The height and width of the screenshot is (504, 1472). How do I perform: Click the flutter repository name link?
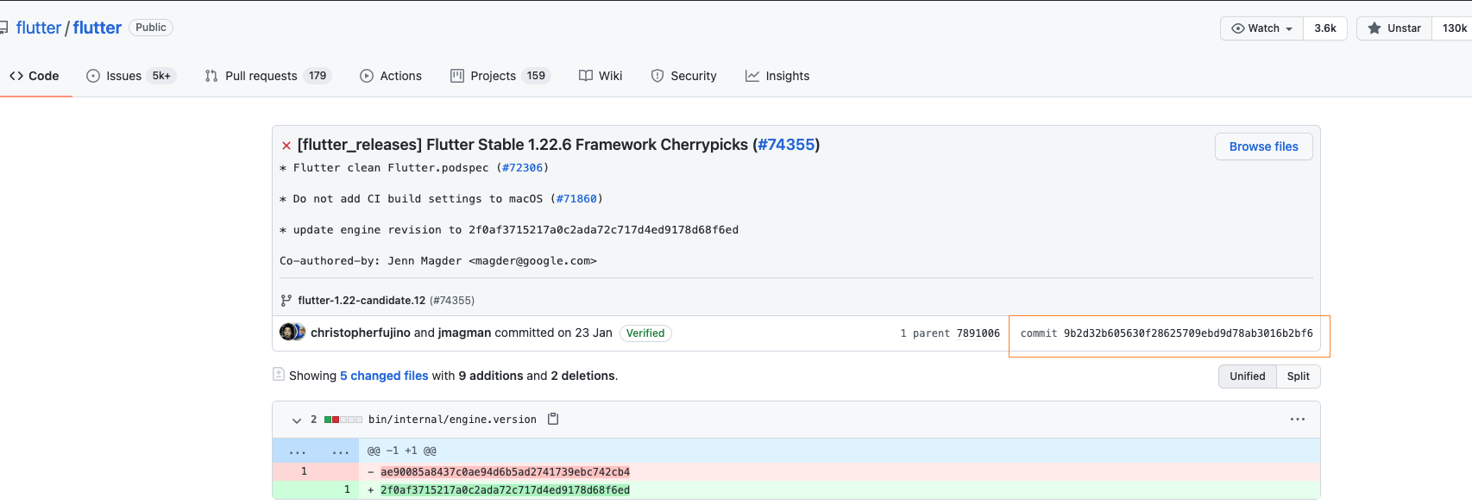coord(98,28)
